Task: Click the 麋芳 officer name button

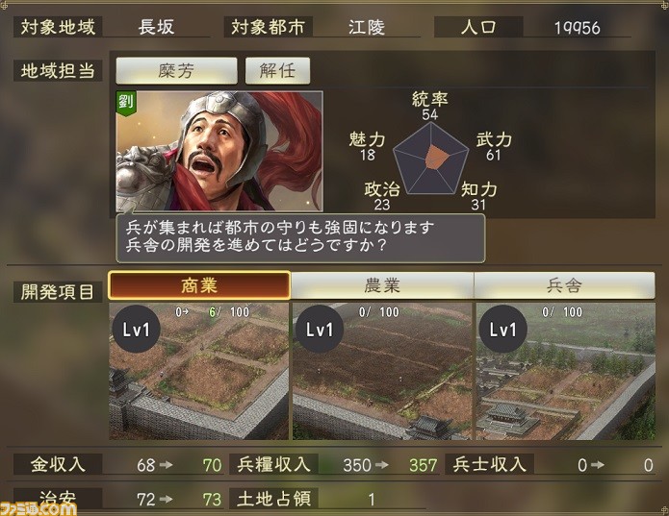Action: pos(176,71)
